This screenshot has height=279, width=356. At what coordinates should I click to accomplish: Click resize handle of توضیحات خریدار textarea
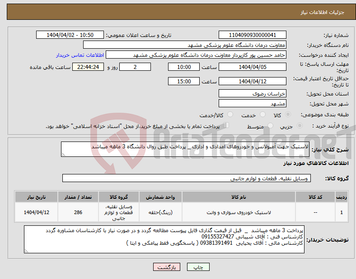[x=26, y=251]
